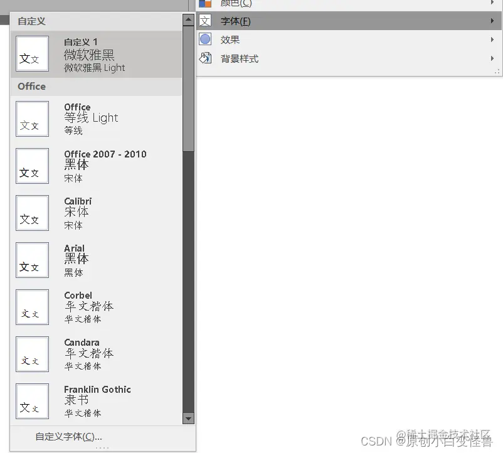Select the Calibri font theme thumbnail

33,213
